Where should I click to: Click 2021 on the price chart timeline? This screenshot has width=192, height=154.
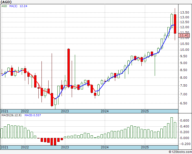5,111
